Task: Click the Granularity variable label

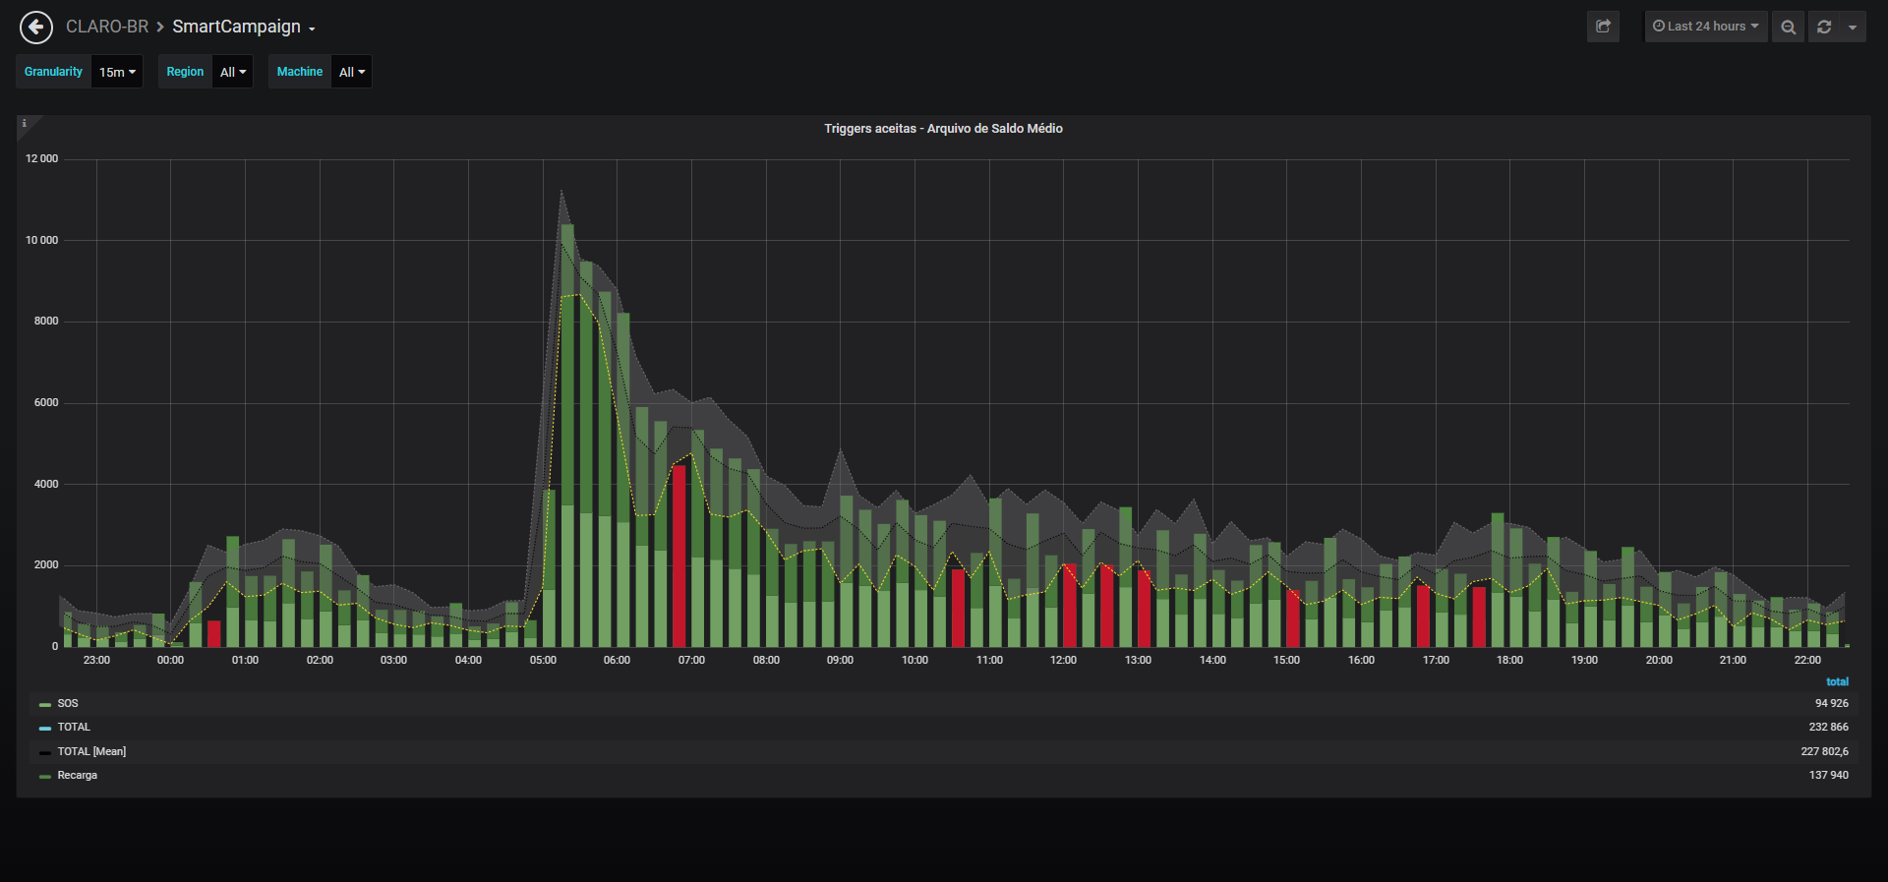Action: coord(54,72)
